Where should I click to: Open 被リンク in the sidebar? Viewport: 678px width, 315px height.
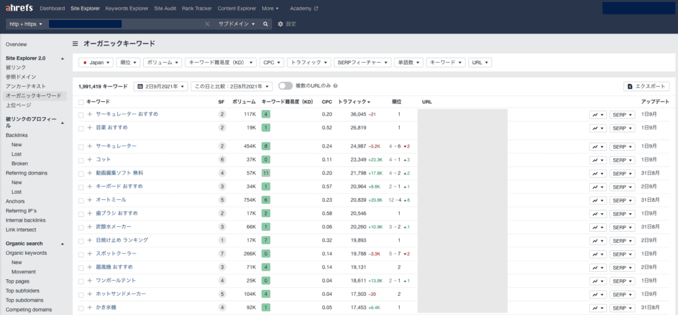tap(16, 67)
